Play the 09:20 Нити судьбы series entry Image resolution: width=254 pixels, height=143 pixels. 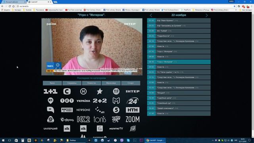179,72
